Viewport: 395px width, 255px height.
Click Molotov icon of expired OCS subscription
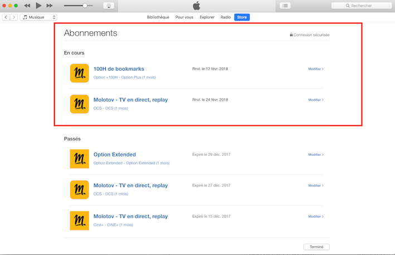click(x=79, y=190)
